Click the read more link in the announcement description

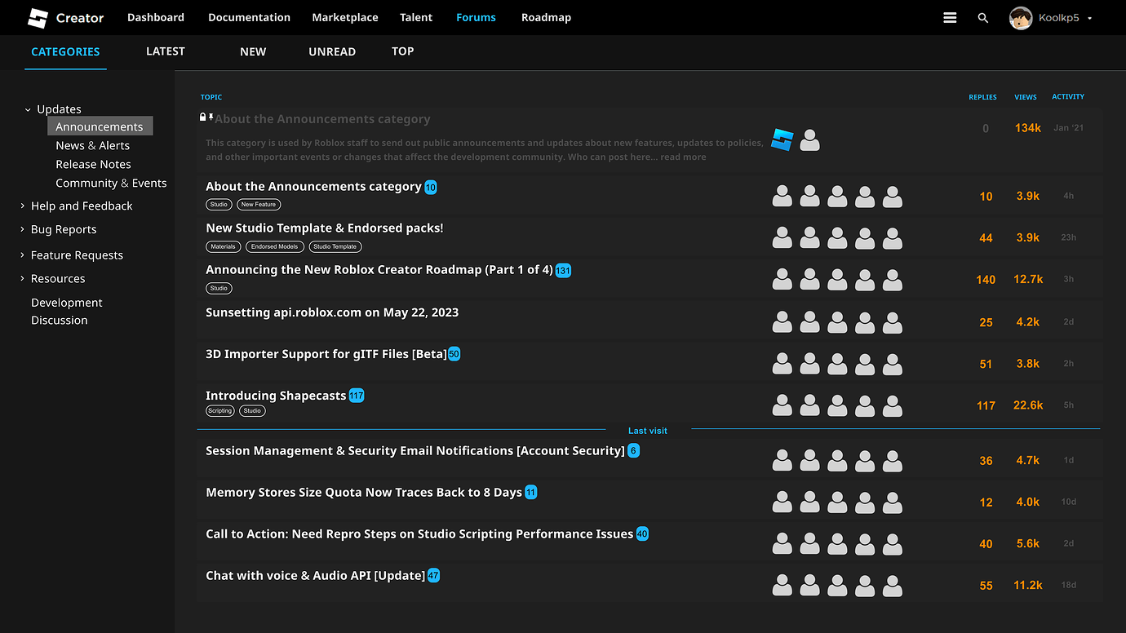[685, 157]
